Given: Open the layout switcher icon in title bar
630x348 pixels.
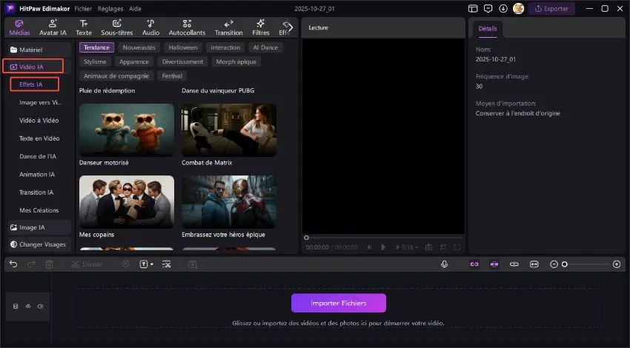Looking at the screenshot, I should pyautogui.click(x=474, y=9).
